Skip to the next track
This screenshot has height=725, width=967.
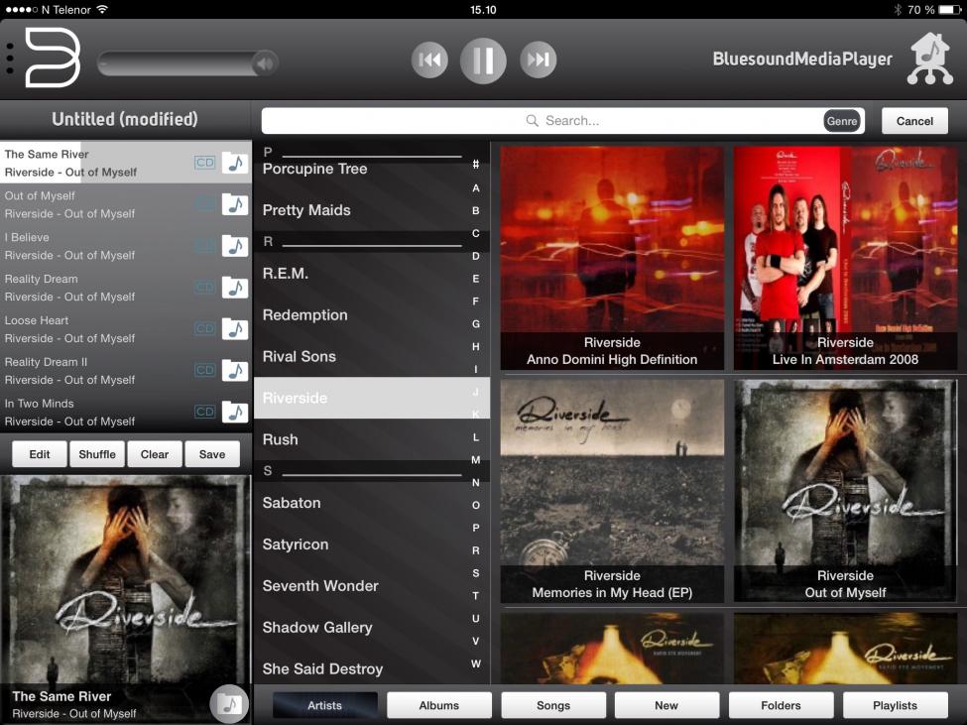pos(538,60)
